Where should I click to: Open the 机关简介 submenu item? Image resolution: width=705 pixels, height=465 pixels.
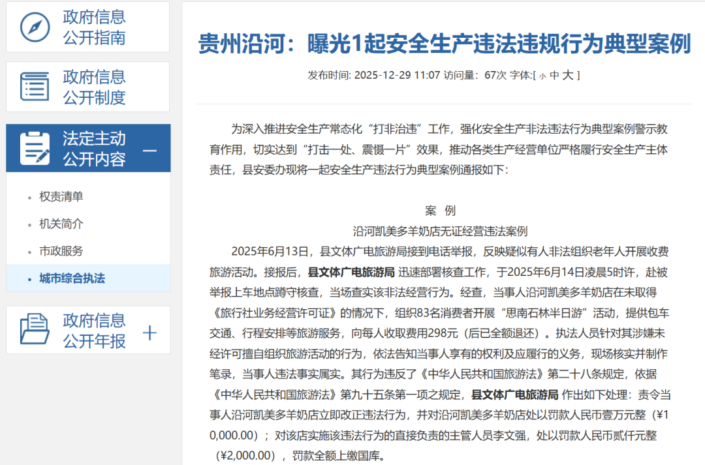coord(61,224)
